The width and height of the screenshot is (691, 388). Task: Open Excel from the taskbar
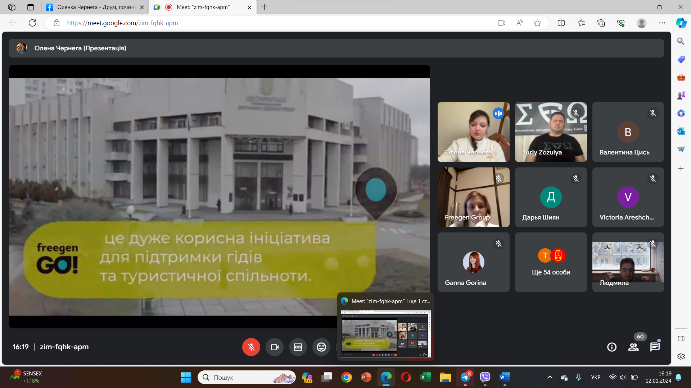[x=426, y=377]
